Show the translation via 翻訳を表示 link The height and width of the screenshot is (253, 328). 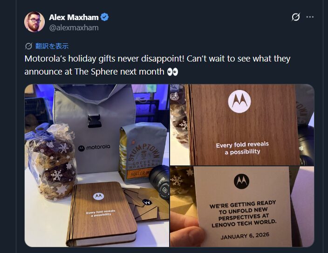coord(52,46)
